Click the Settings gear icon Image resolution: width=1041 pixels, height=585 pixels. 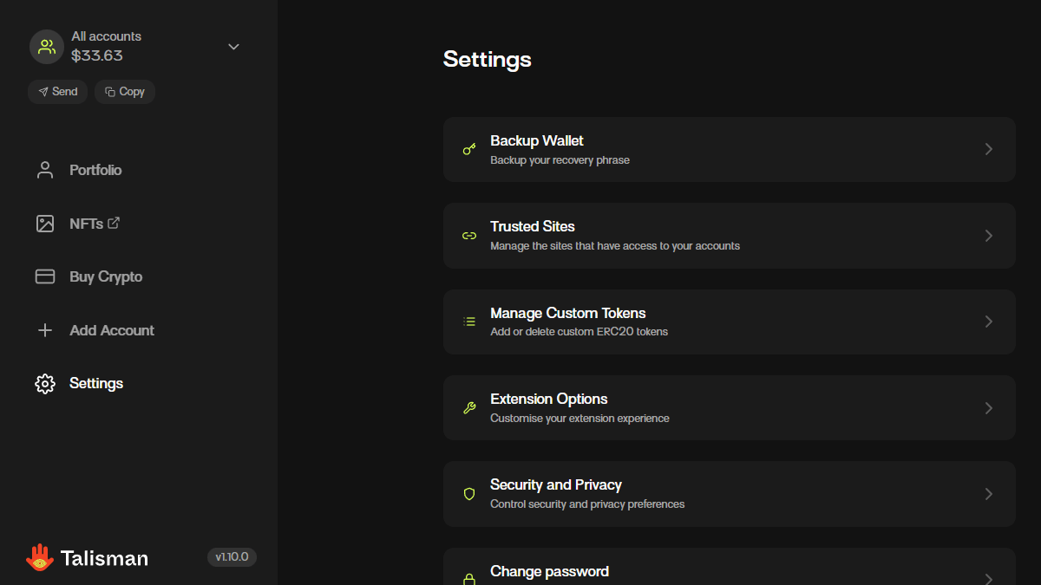[45, 383]
